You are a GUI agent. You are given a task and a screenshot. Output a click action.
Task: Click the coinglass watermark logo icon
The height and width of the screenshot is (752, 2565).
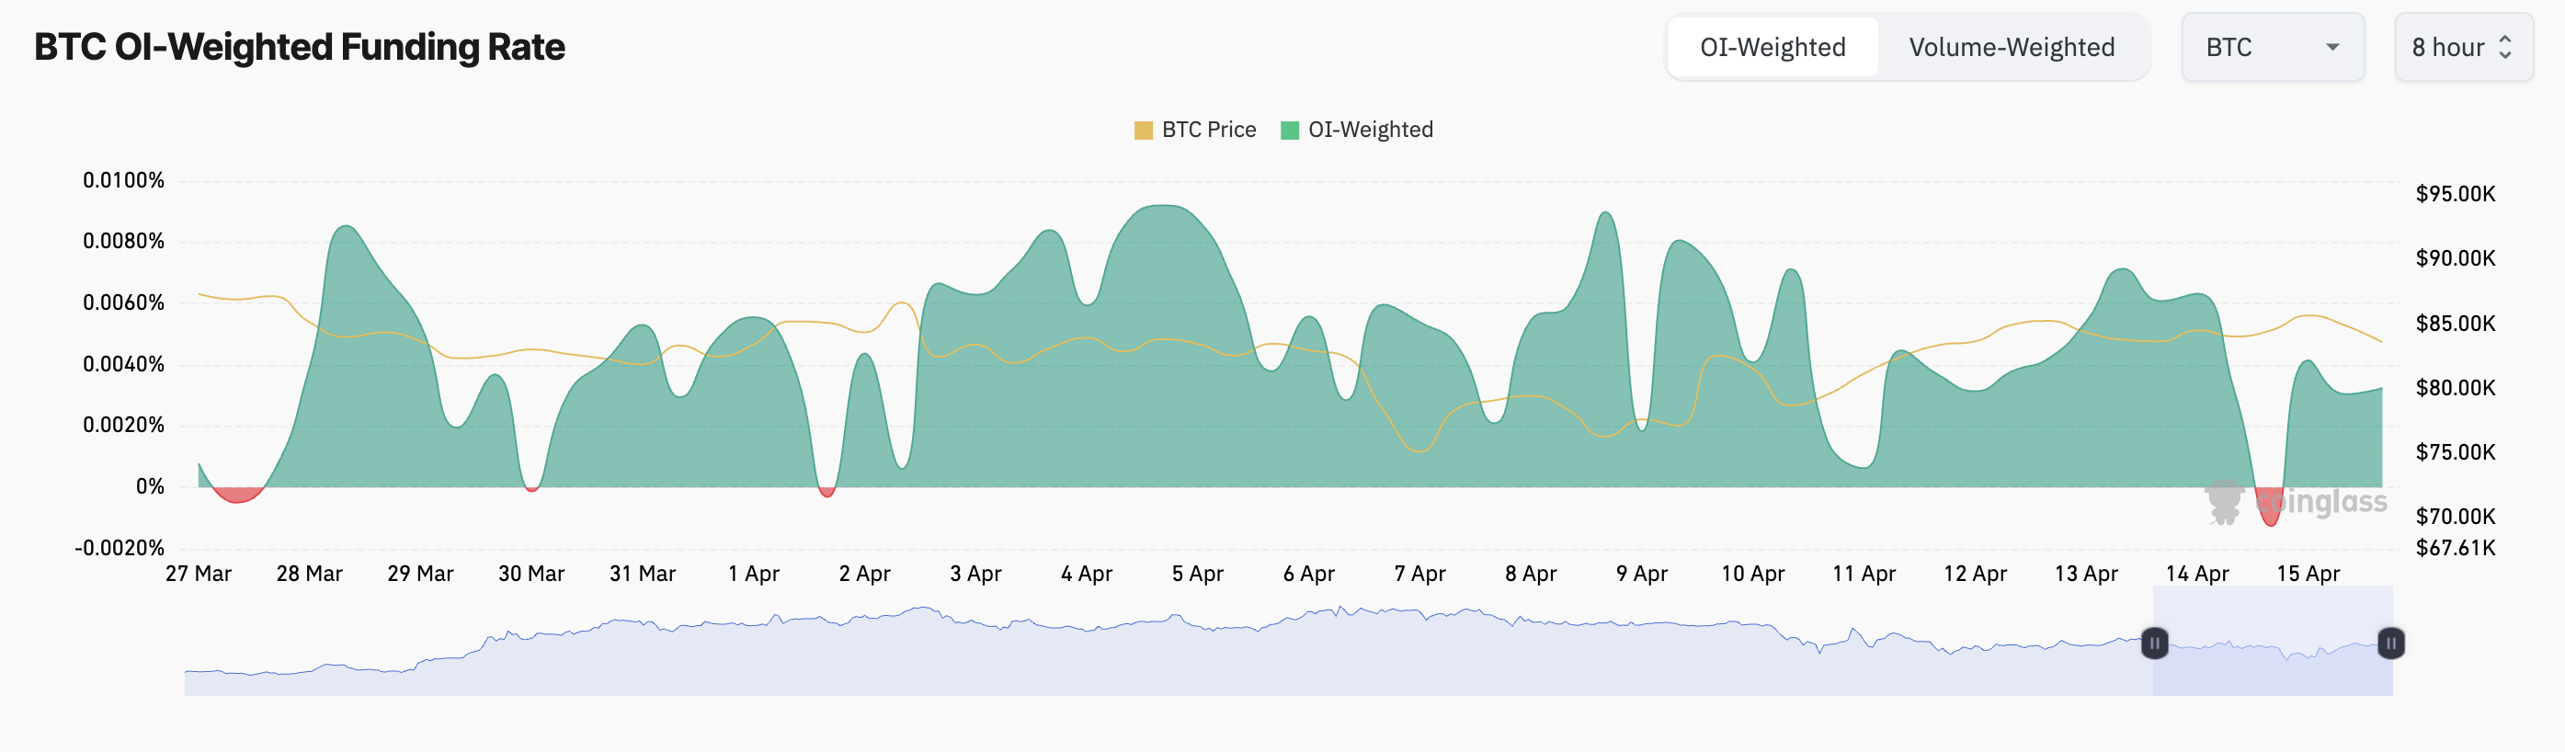point(2224,500)
